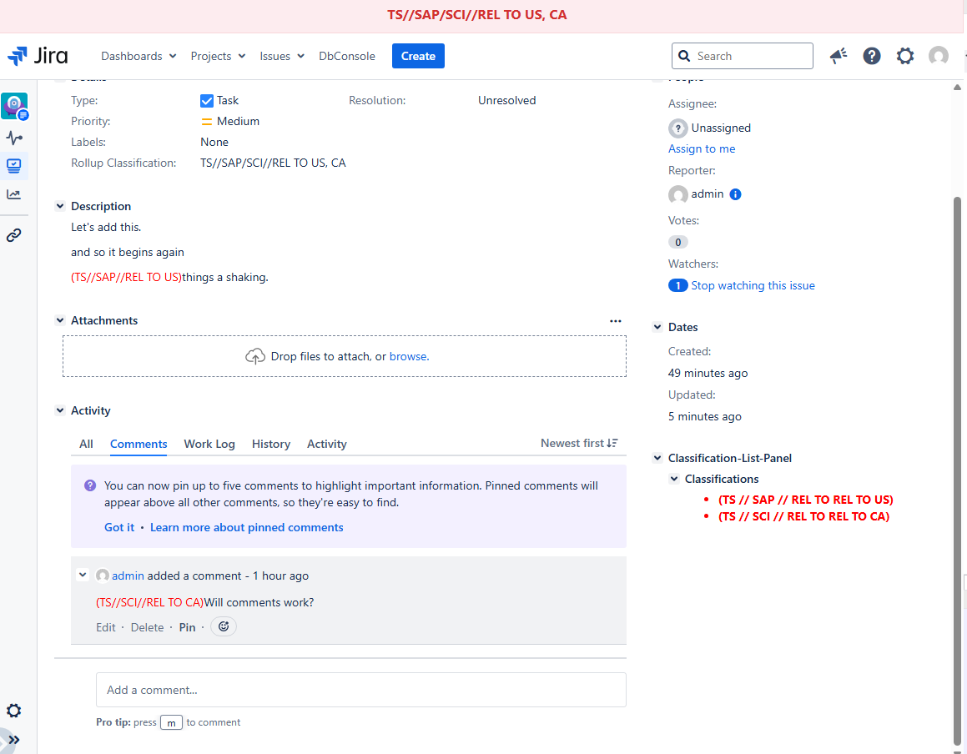Viewport: 967px width, 754px height.
Task: Collapse the Description section
Action: click(x=59, y=206)
